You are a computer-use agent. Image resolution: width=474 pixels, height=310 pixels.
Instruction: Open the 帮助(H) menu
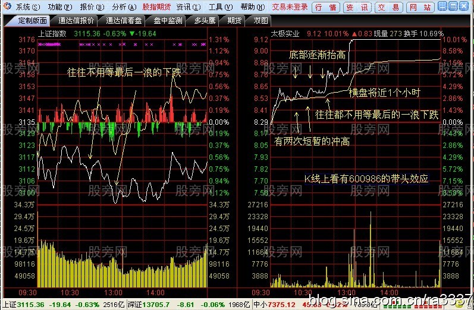(253, 7)
